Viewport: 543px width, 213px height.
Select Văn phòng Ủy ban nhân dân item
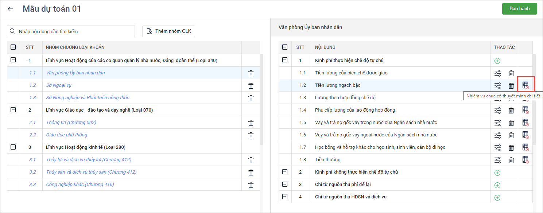[75, 73]
